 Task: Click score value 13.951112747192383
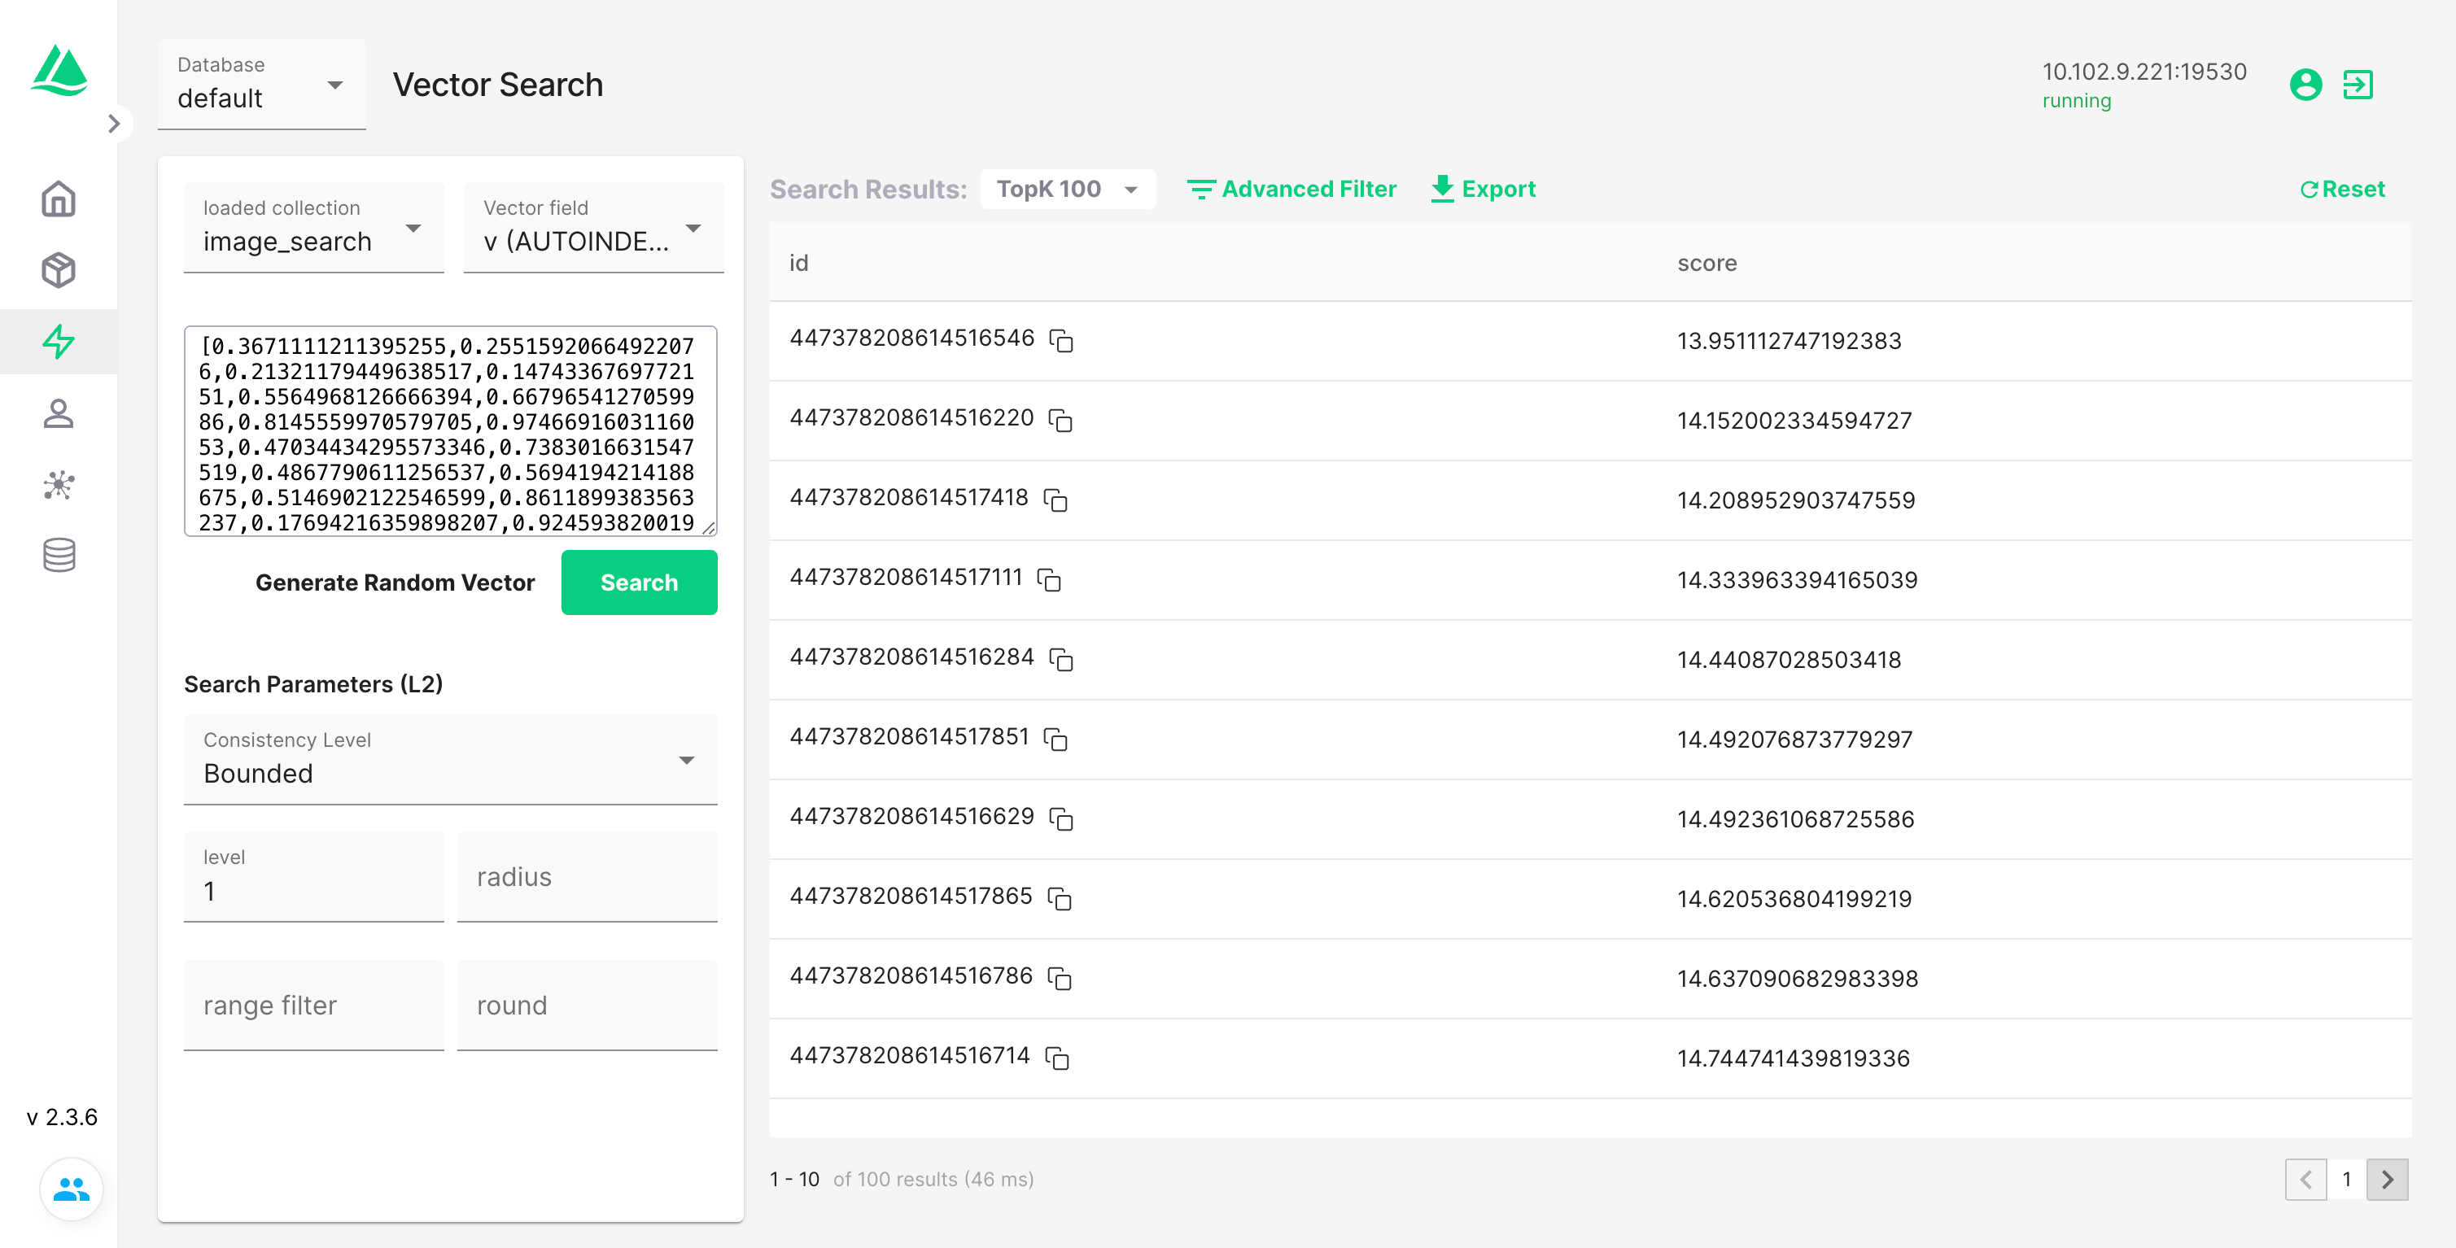1789,340
